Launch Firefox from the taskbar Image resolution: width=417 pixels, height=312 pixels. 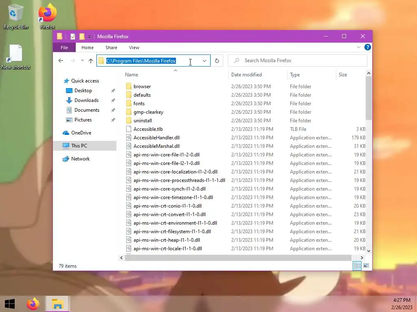pyautogui.click(x=33, y=304)
